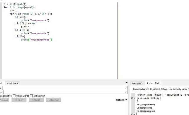This screenshot has height=115, width=189.
Task: Enable the Whole words checkbox
Action: (x=14, y=96)
